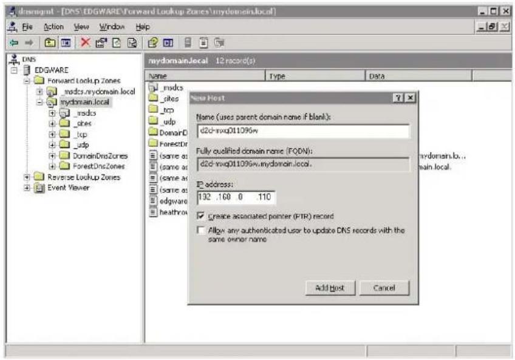Click the dnsmgmt icon in the menu bar
The image size is (515, 360).
[13, 27]
